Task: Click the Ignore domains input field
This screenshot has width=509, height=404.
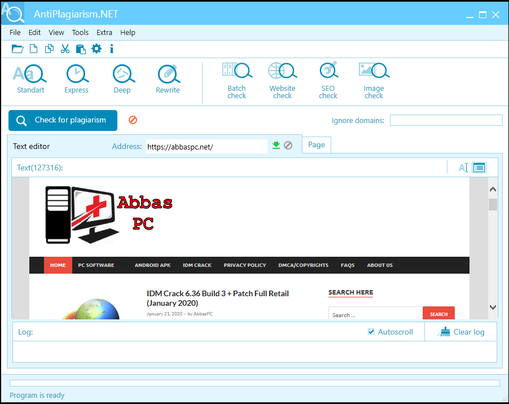Action: tap(446, 120)
